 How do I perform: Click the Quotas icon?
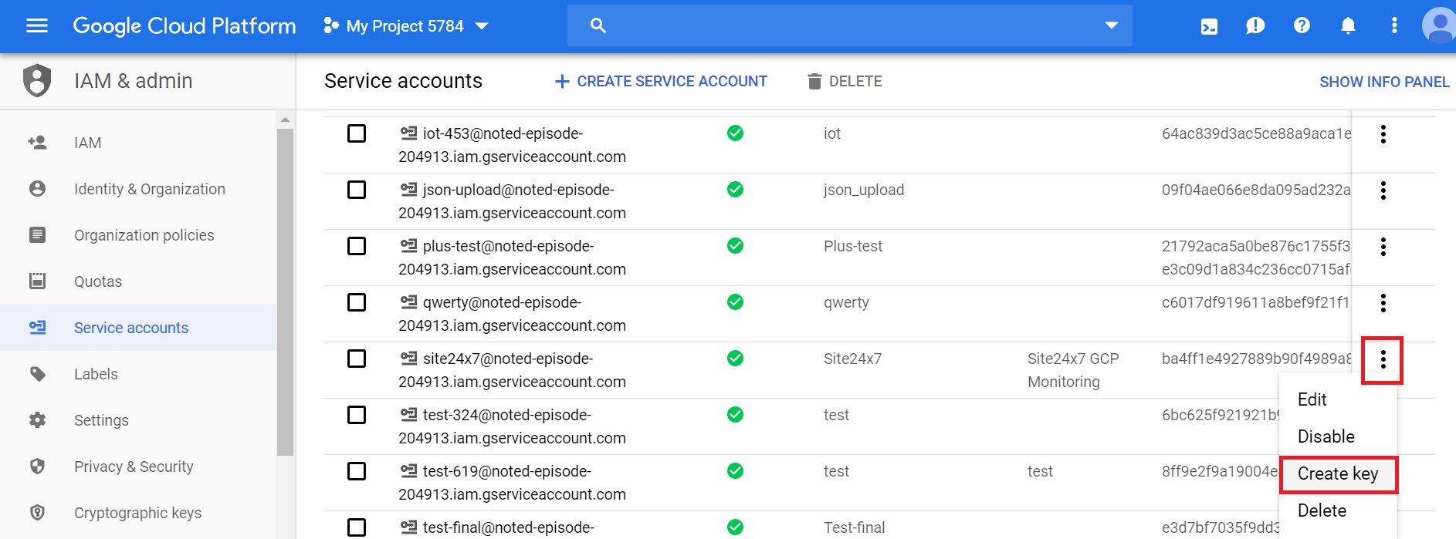click(x=37, y=281)
